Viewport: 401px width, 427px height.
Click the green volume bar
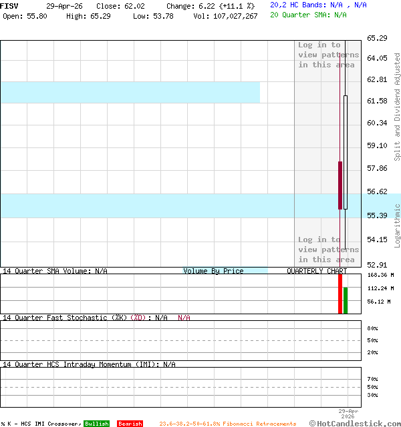coord(346,300)
